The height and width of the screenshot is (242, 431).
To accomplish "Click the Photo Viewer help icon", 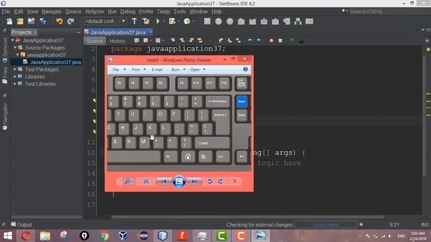I will point(245,69).
